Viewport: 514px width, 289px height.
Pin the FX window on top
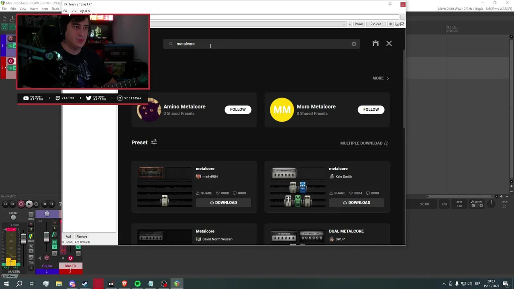pyautogui.click(x=390, y=4)
